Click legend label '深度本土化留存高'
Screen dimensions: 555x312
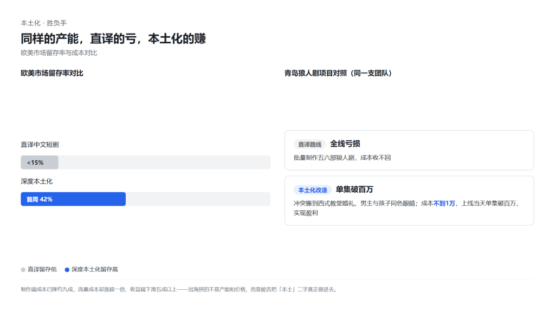coord(95,270)
